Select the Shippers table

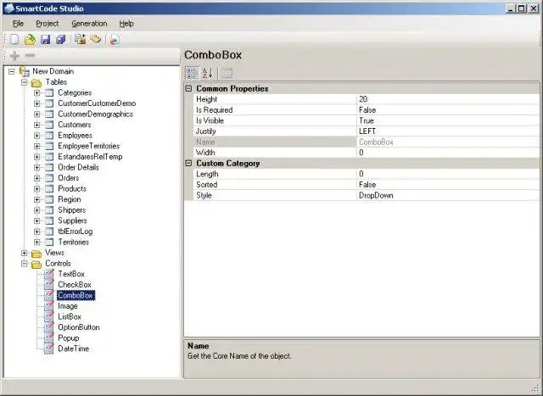[71, 210]
